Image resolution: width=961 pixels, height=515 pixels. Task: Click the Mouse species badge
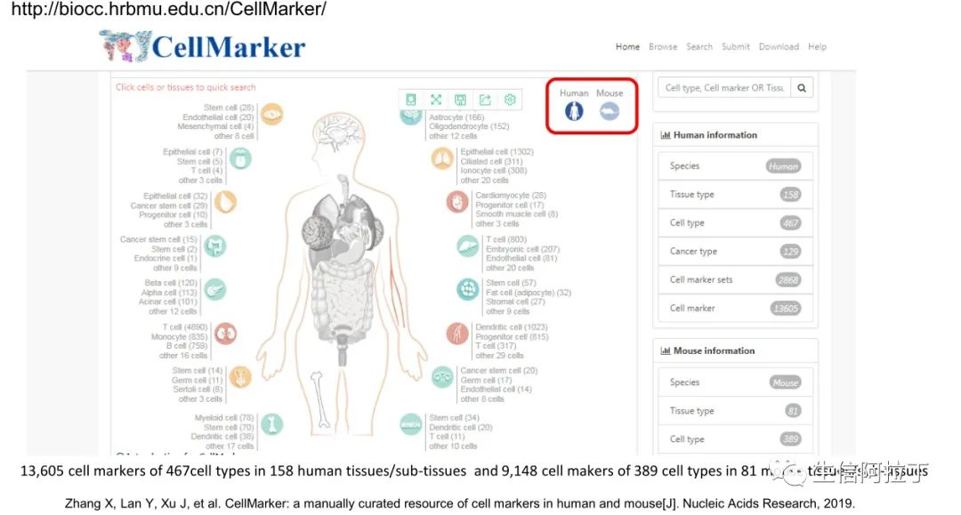click(785, 382)
